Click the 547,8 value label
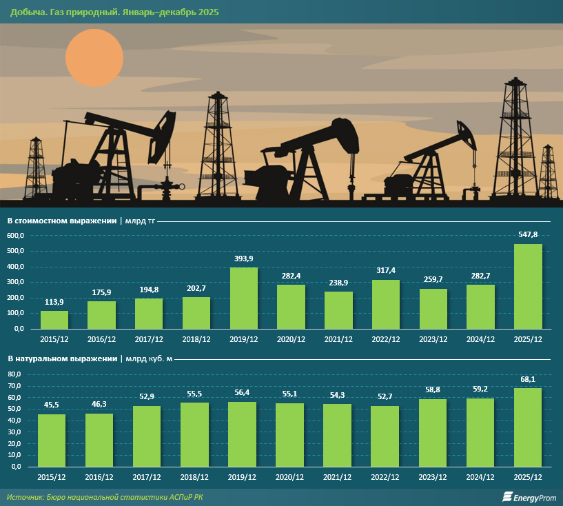563x506 pixels. tap(528, 235)
